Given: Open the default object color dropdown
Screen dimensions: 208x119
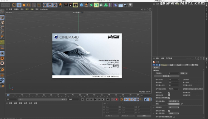Looking at the screenshot, I should click(x=174, y=101).
